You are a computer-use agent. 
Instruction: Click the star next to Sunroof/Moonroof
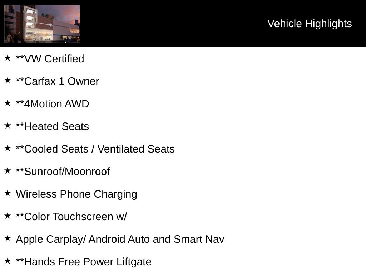(8, 170)
